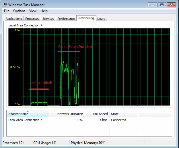Click the 10 Gbps link speed cell
179x148 pixels.
point(102,120)
